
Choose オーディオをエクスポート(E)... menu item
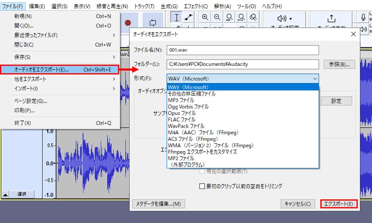click(60, 70)
